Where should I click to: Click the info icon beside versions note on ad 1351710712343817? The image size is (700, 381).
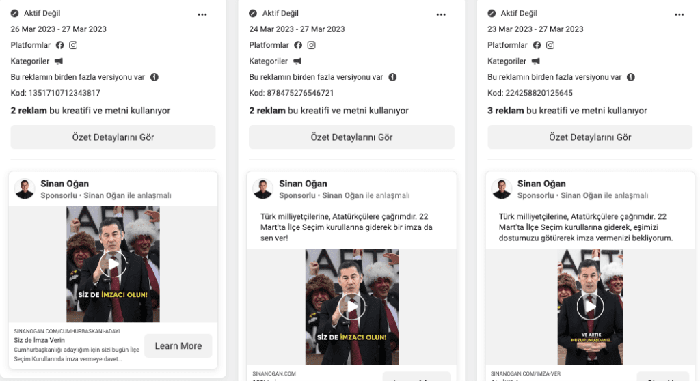(x=154, y=77)
